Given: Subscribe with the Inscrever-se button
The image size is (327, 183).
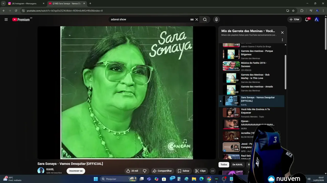Looking at the screenshot, I should (x=76, y=171).
